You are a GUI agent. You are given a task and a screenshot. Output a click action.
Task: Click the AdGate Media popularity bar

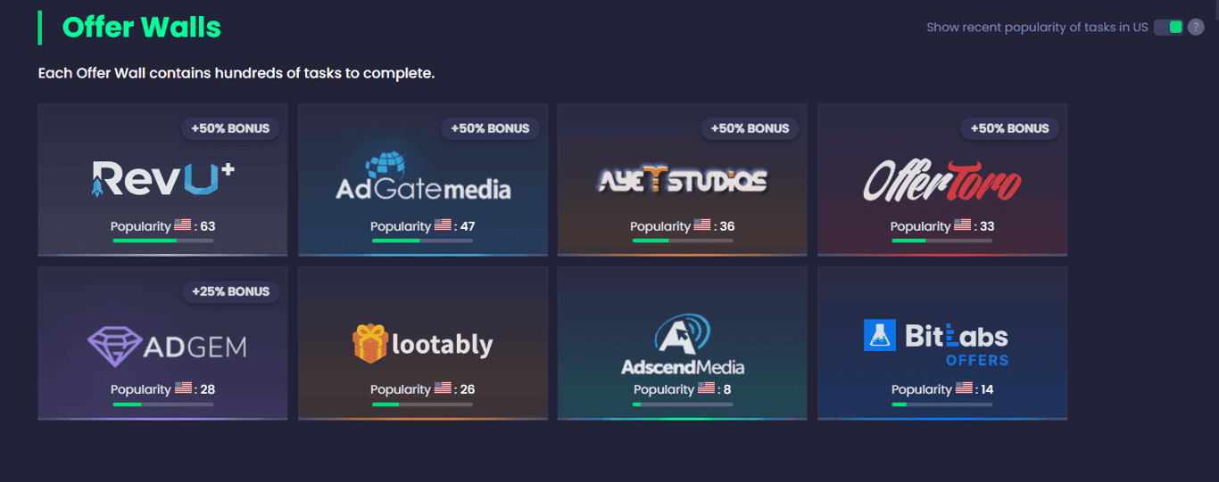(423, 241)
